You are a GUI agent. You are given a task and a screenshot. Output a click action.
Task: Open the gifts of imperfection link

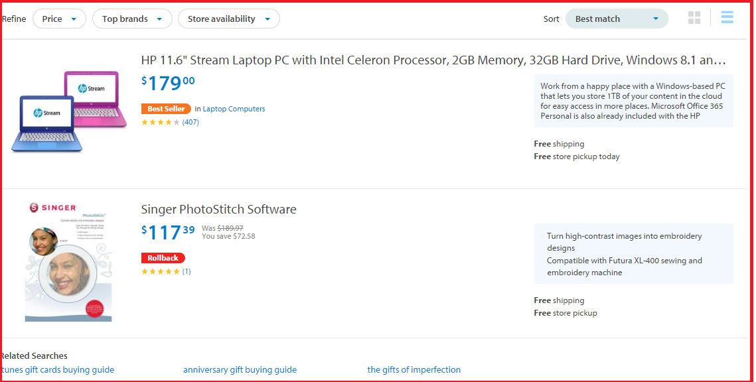click(414, 370)
